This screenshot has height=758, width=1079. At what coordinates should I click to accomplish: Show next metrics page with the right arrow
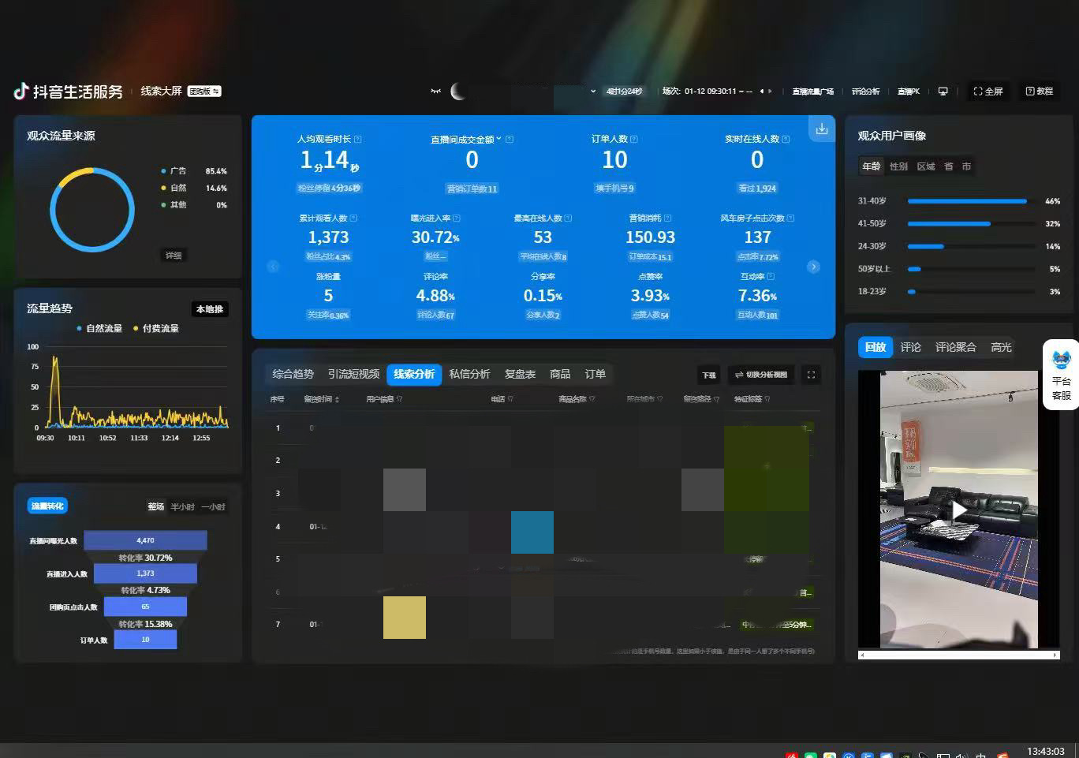tap(813, 267)
